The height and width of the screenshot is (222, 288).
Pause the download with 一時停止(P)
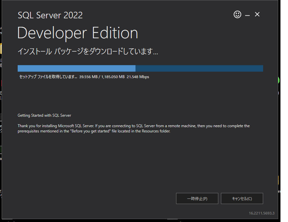[x=197, y=198]
